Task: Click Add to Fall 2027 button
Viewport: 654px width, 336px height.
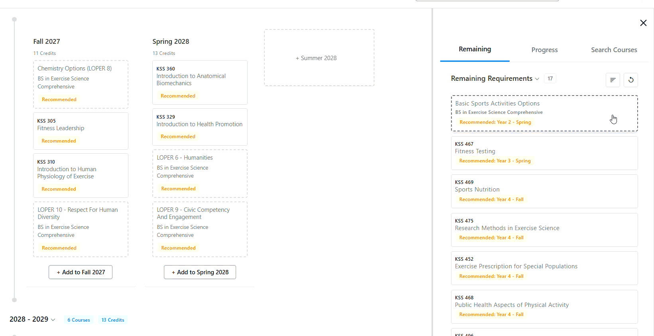Action: (81, 272)
